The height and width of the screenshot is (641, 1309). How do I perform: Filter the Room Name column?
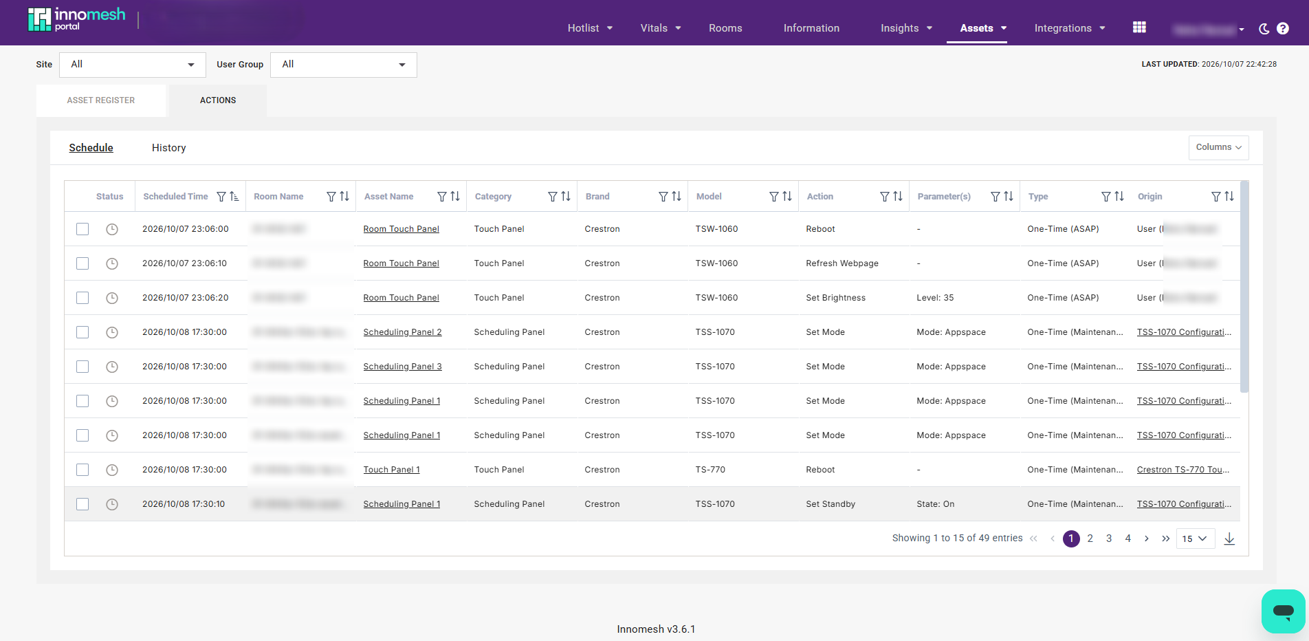click(x=331, y=197)
